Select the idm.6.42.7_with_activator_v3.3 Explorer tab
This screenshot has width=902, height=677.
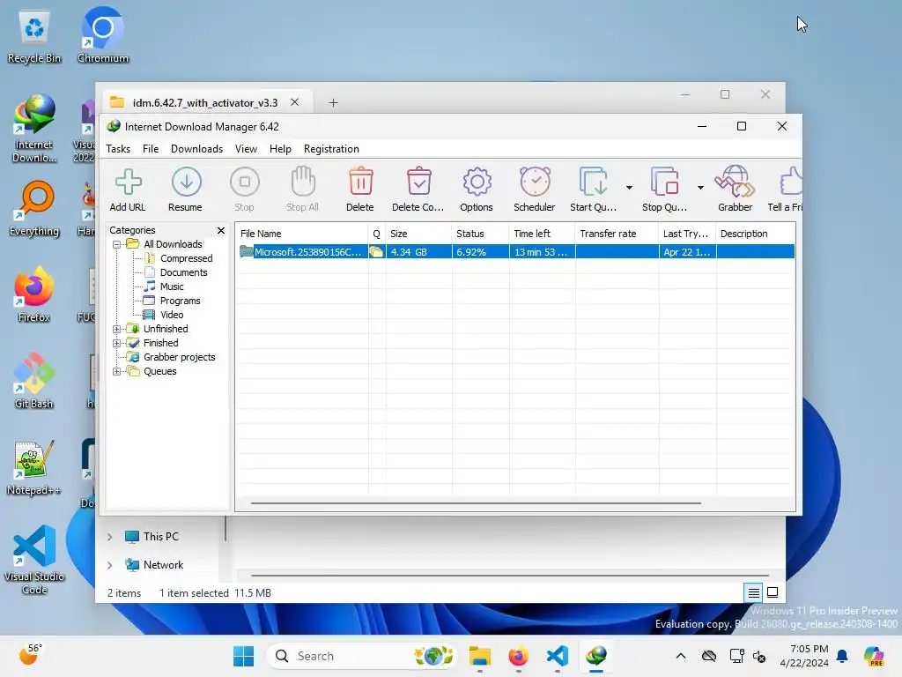[x=204, y=102]
